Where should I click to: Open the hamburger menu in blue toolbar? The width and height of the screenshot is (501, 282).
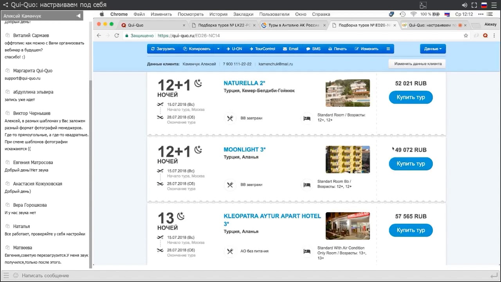[x=388, y=49]
